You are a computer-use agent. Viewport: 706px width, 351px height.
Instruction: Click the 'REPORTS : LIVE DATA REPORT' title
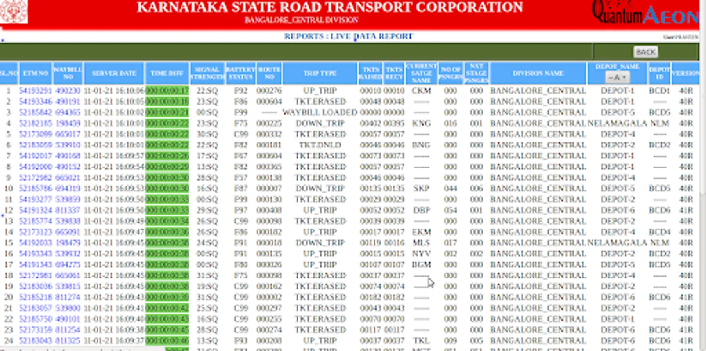(349, 36)
